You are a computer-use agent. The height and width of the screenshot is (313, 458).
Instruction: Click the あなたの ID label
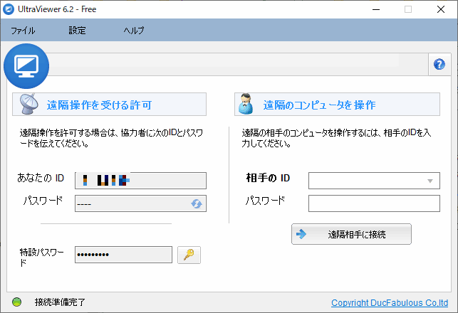pos(41,178)
